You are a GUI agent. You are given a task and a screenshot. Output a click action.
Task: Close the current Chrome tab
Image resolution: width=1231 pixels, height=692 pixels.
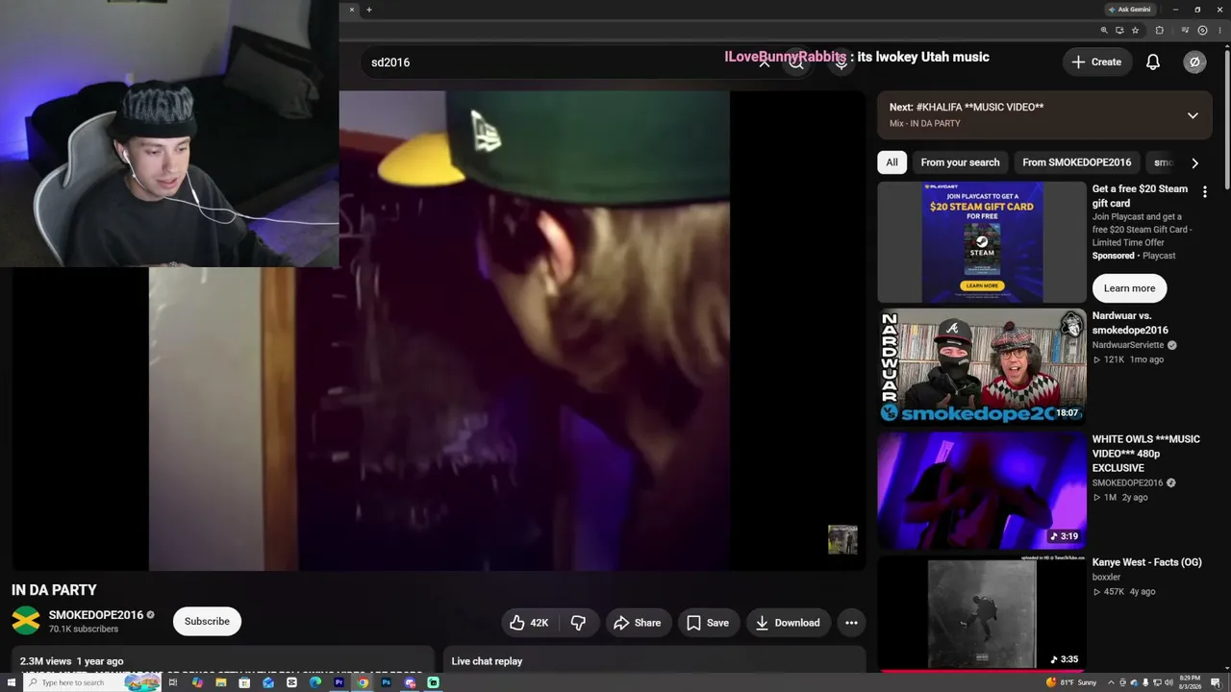[x=352, y=10]
